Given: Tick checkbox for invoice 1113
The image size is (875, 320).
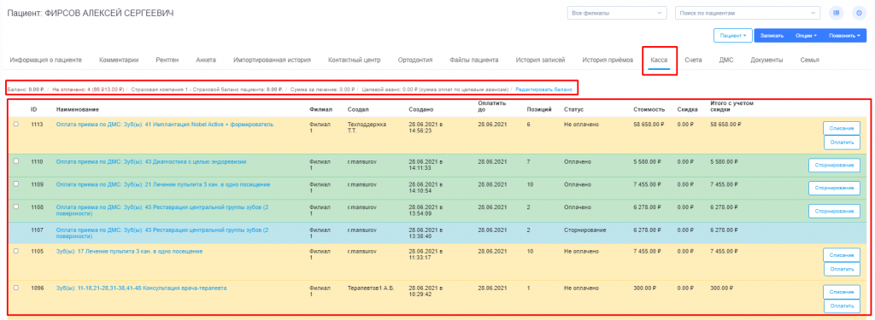Looking at the screenshot, I should pos(16,124).
